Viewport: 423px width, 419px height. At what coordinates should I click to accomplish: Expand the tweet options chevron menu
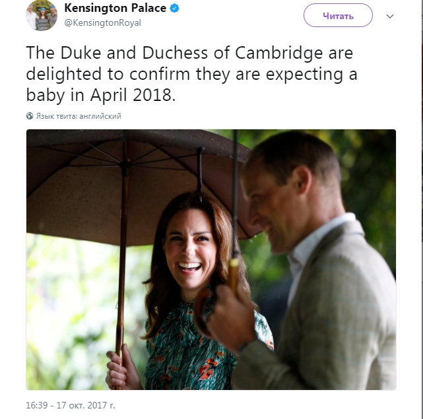pos(390,16)
